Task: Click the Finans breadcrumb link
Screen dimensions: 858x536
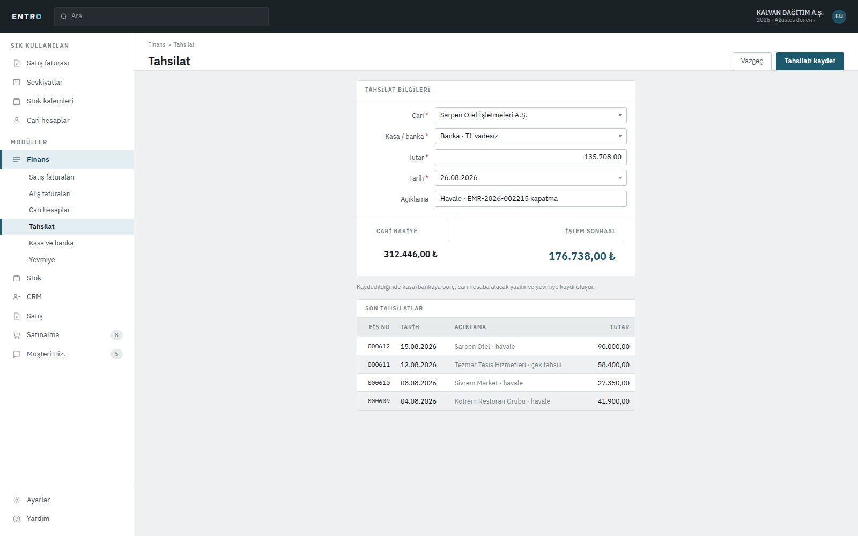Action: (x=157, y=44)
